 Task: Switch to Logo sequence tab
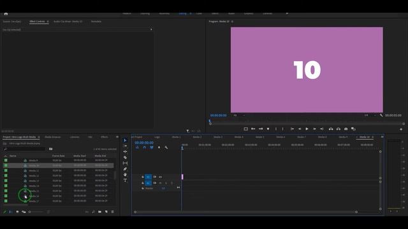[157, 137]
